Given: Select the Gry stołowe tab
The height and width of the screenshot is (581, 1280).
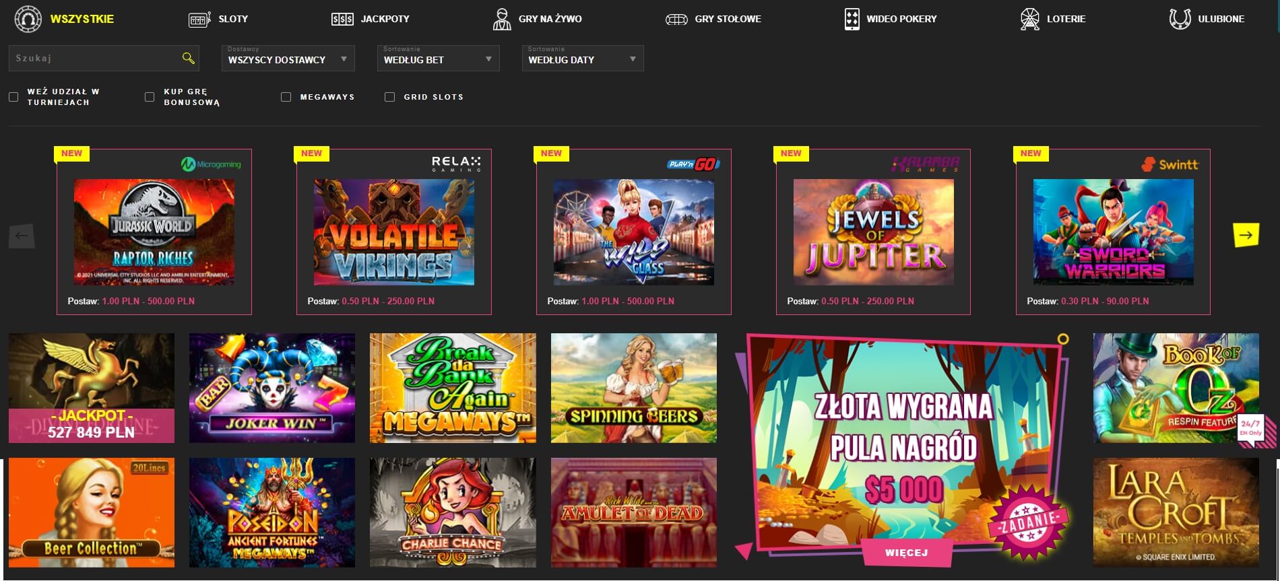Looking at the screenshot, I should click(728, 19).
